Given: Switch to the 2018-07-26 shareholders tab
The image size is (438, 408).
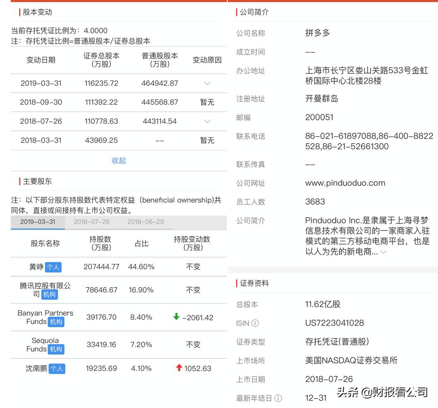Looking at the screenshot, I should click(x=91, y=222).
